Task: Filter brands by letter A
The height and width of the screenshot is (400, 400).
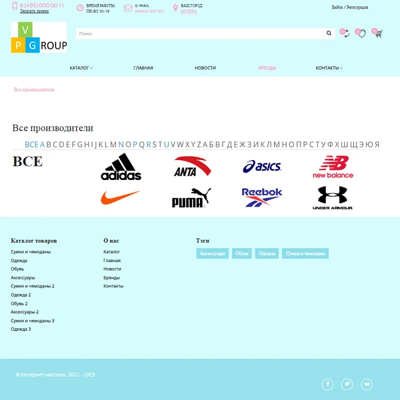Action: point(42,145)
